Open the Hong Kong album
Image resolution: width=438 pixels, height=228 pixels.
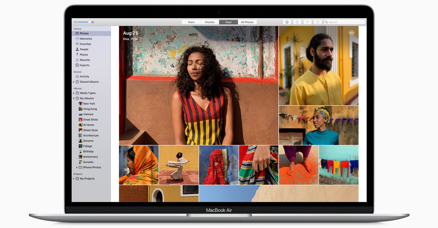(90, 109)
